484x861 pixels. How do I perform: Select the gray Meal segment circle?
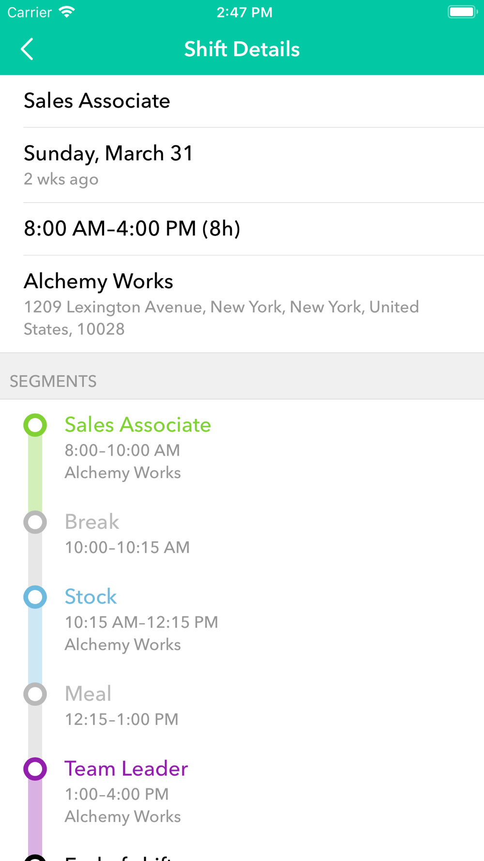(35, 694)
